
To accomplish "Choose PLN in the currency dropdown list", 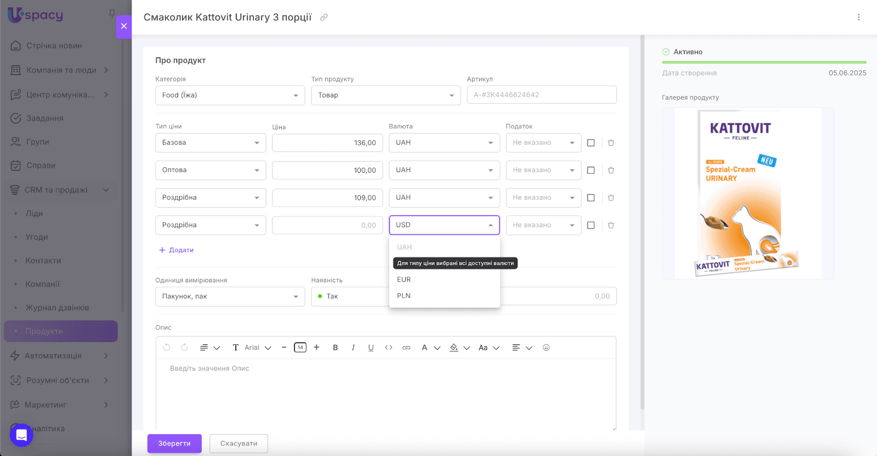I will point(404,296).
